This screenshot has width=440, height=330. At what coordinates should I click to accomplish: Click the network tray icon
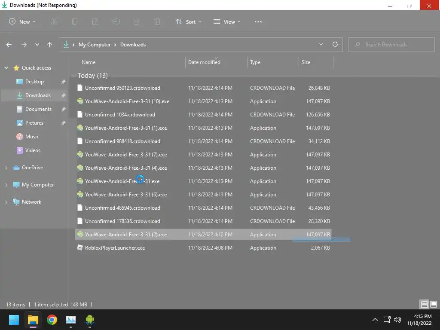[387, 320]
